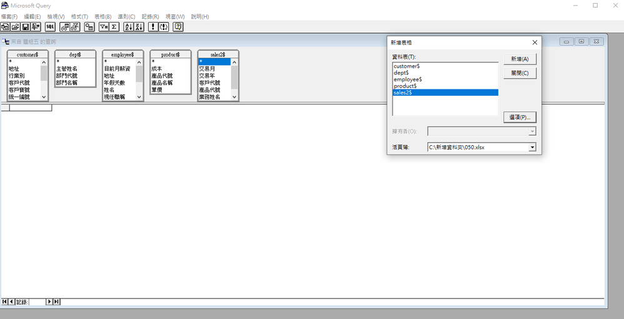The image size is (624, 319).
Task: Open the 視窗(W) menu
Action: pos(175,17)
